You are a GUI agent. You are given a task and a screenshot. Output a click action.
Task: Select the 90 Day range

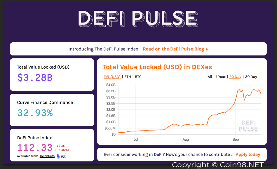(235, 77)
